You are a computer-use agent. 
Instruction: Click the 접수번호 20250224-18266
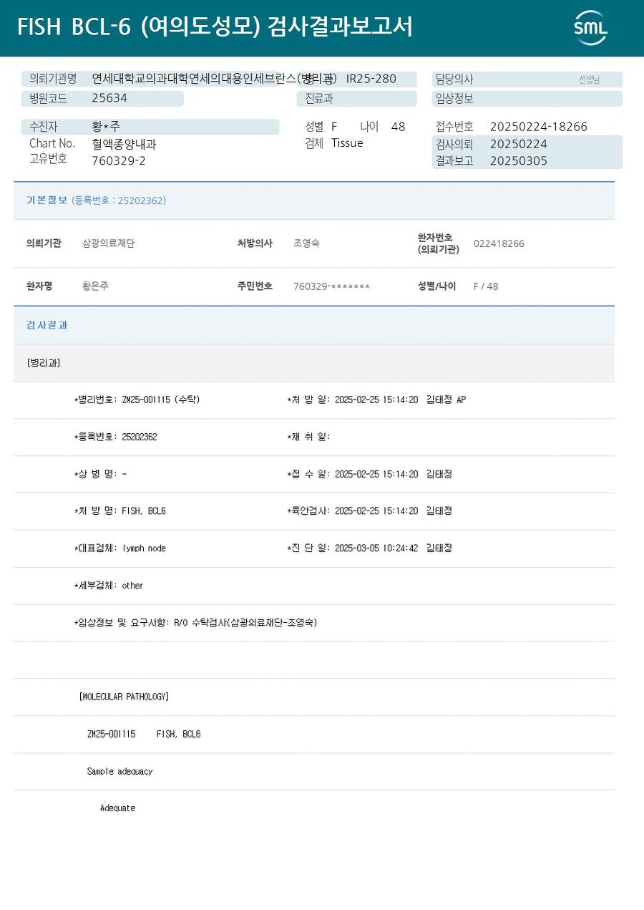click(538, 127)
